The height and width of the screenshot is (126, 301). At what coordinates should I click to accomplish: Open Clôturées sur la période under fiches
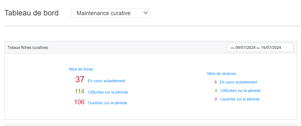[x=108, y=92]
